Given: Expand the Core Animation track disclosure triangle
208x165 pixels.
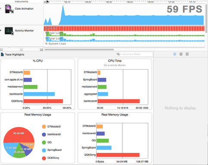Looking at the screenshot, I should [x=0, y=9].
